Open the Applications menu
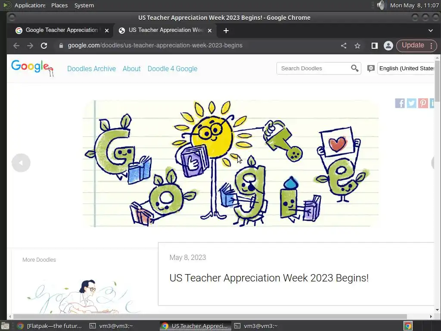The image size is (441, 331). (30, 5)
